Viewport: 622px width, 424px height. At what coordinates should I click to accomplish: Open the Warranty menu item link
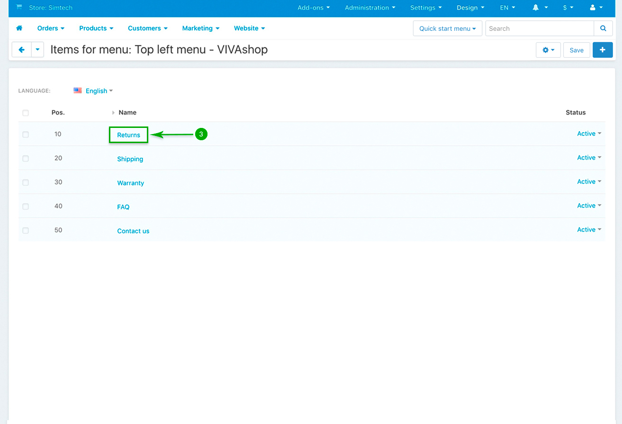point(130,183)
